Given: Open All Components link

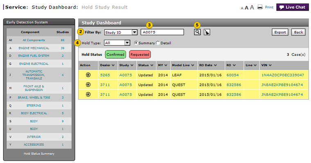Looking at the screenshot, I should [34, 40].
